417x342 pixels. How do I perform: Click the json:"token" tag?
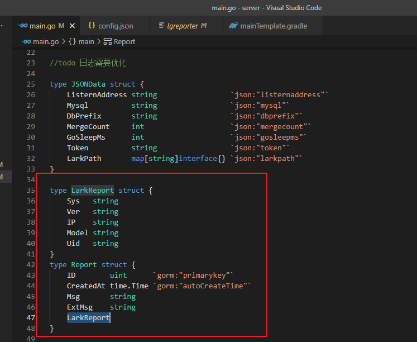[x=260, y=148]
